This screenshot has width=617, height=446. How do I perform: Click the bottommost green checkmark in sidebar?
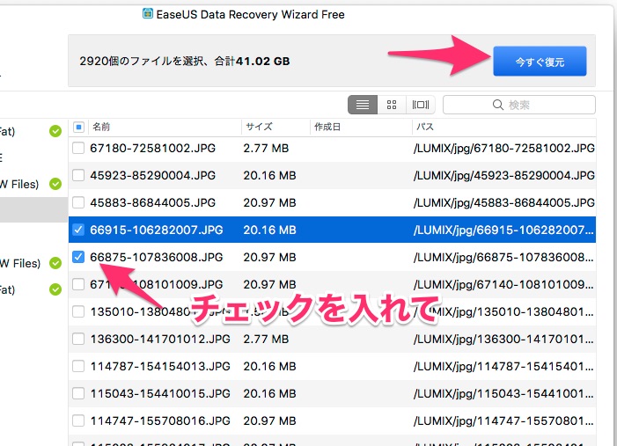coord(55,289)
